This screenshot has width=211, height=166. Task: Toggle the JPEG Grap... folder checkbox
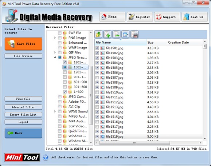point(60,58)
